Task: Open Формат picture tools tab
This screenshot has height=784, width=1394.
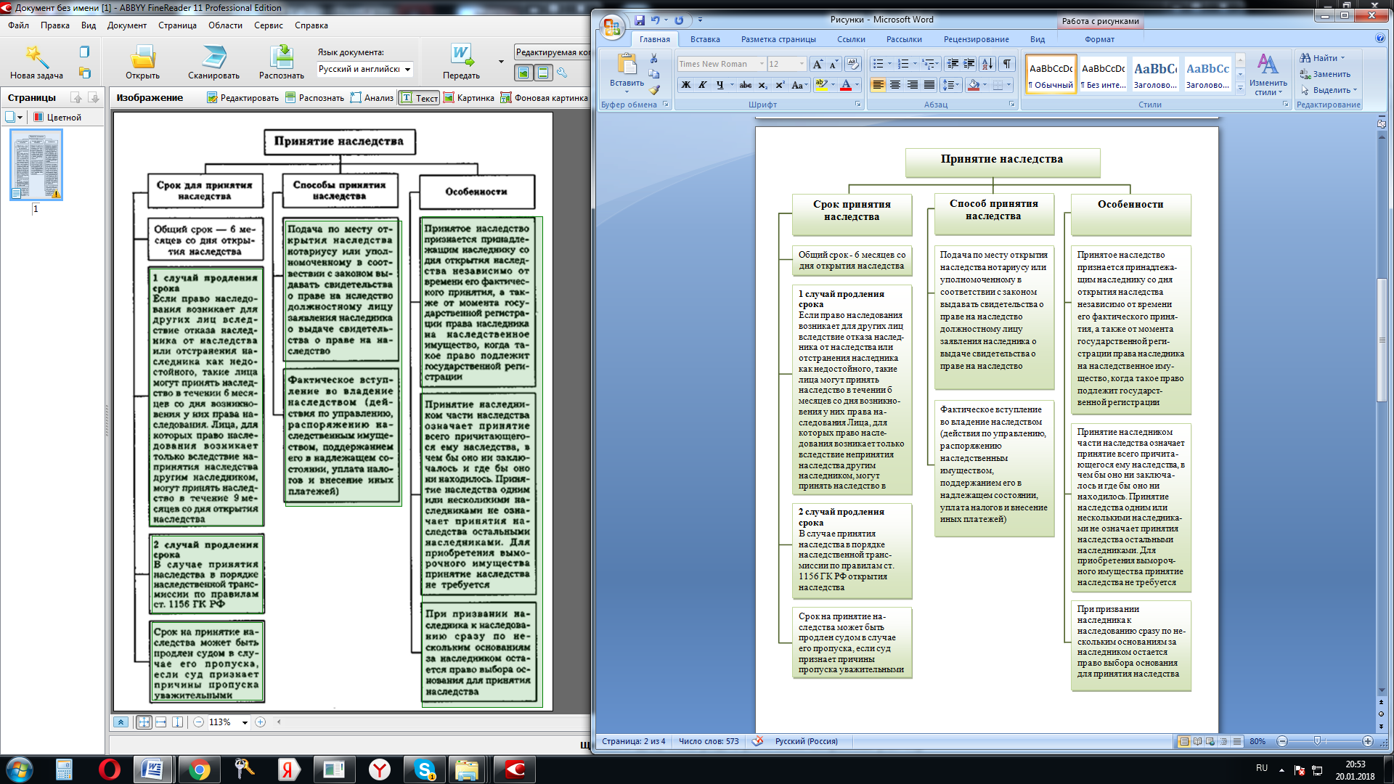Action: point(1099,39)
